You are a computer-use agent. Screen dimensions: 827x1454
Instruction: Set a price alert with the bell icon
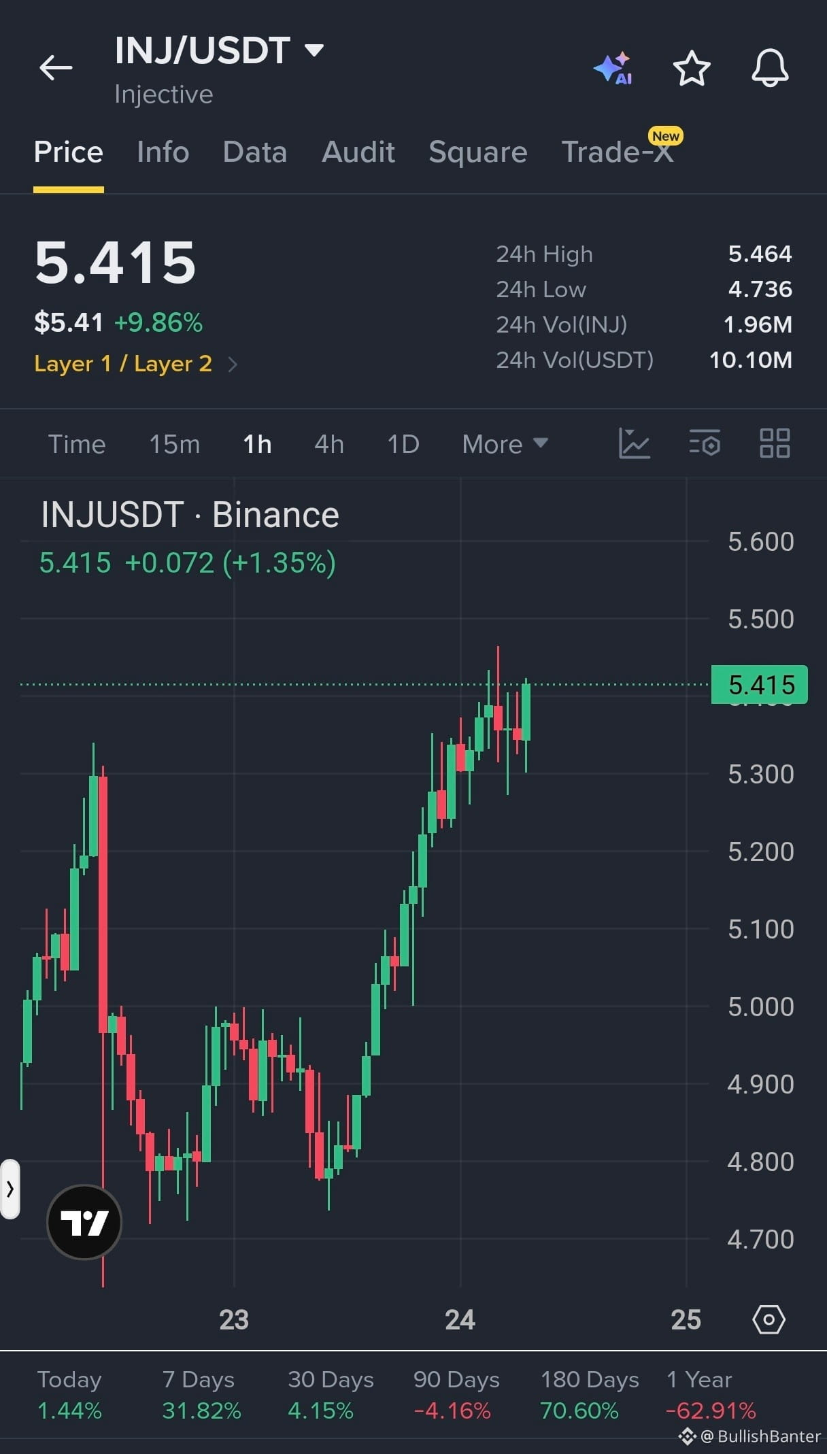770,68
